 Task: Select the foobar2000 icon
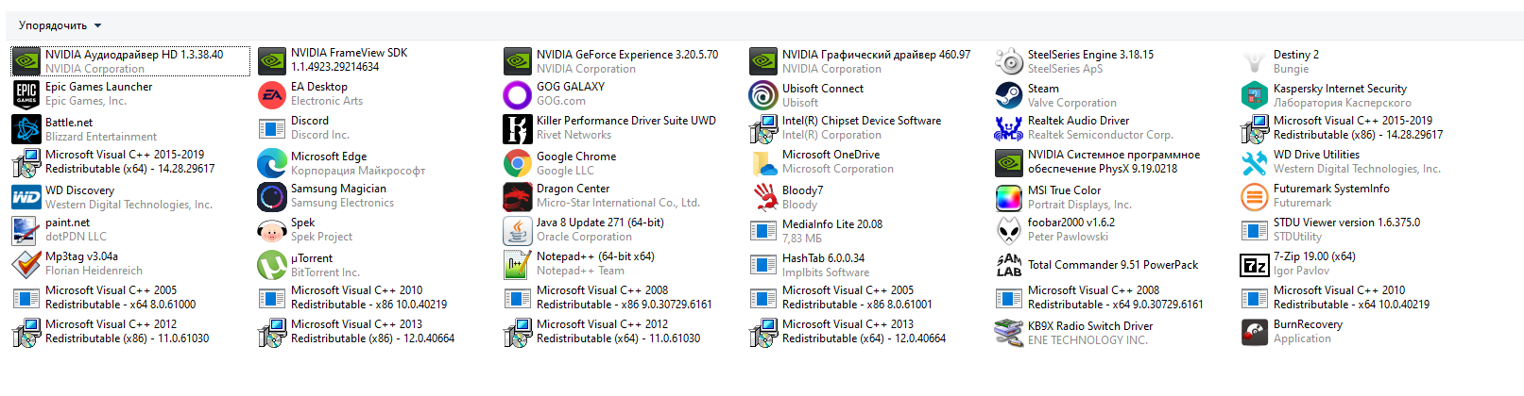[1009, 230]
